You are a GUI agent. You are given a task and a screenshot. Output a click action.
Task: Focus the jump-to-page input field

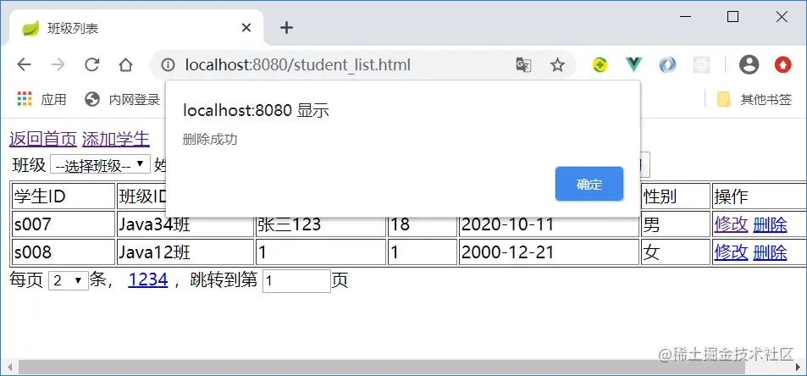296,281
